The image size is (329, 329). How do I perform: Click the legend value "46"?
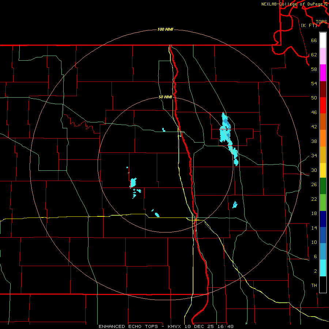pos(314,113)
